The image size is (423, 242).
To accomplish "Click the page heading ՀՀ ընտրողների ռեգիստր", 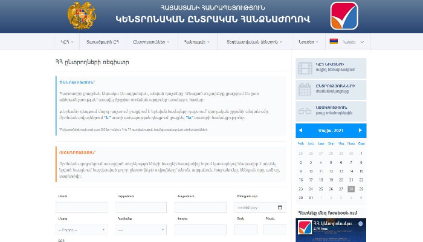I will pyautogui.click(x=92, y=62).
